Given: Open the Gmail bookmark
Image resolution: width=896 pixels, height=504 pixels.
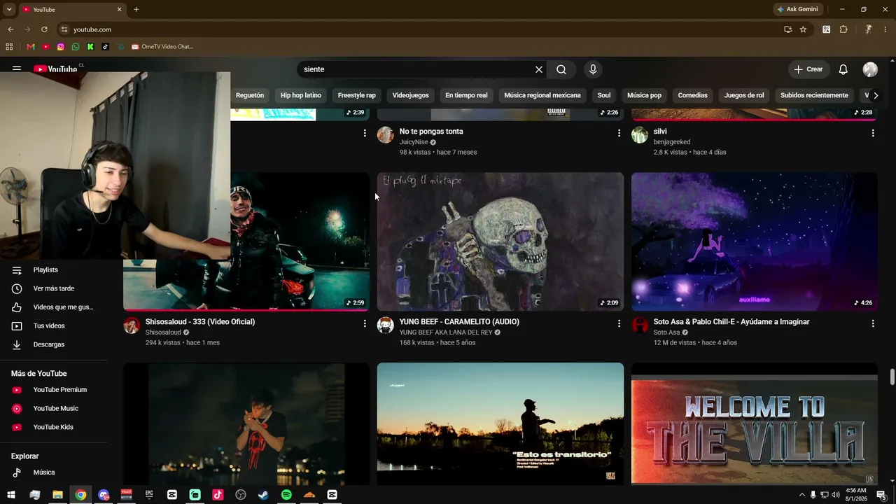Looking at the screenshot, I should 30,47.
